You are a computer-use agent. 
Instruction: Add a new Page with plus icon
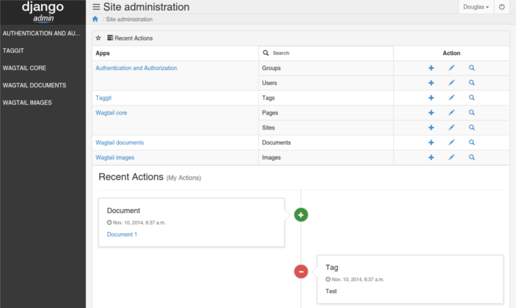click(431, 113)
